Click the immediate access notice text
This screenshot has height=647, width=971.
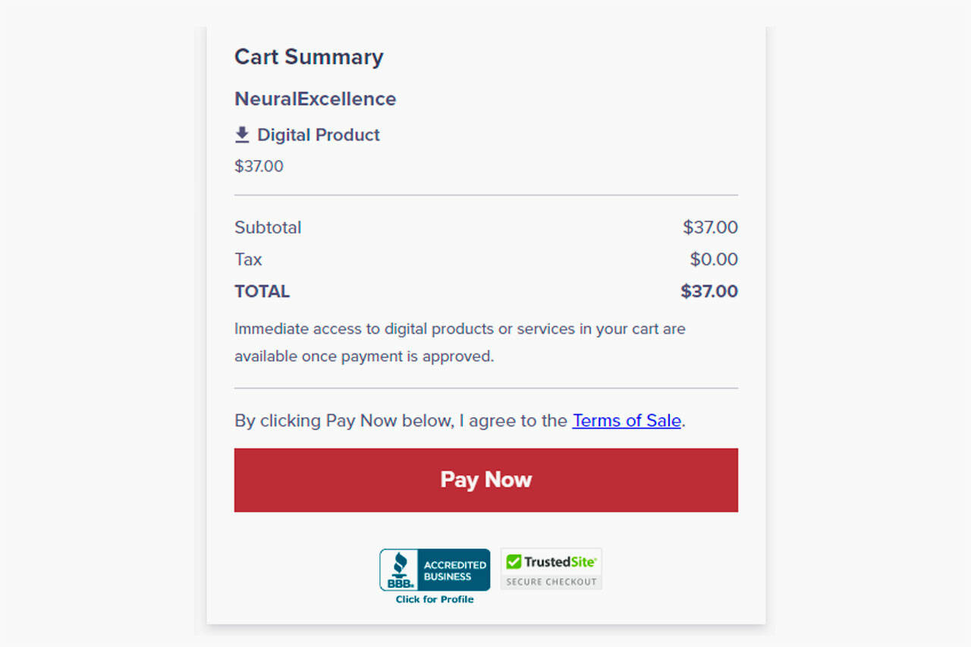[460, 342]
